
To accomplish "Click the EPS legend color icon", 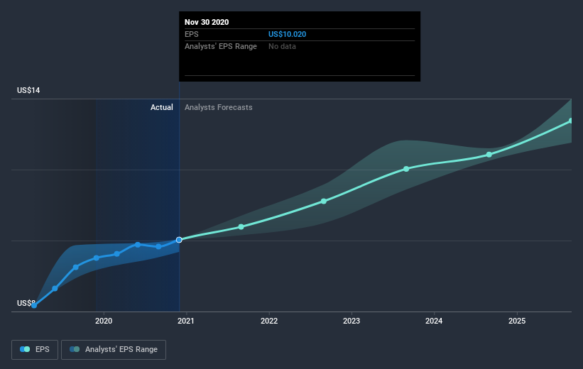I will pyautogui.click(x=25, y=349).
